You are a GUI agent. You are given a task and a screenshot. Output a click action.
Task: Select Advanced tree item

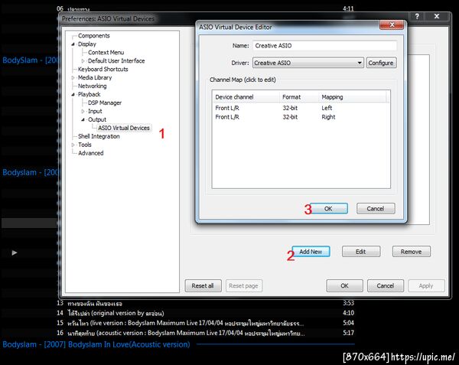[91, 153]
